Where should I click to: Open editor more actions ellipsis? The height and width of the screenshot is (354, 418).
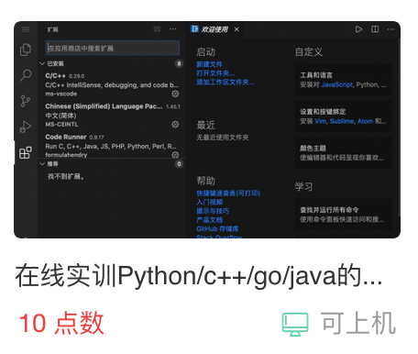pyautogui.click(x=390, y=29)
